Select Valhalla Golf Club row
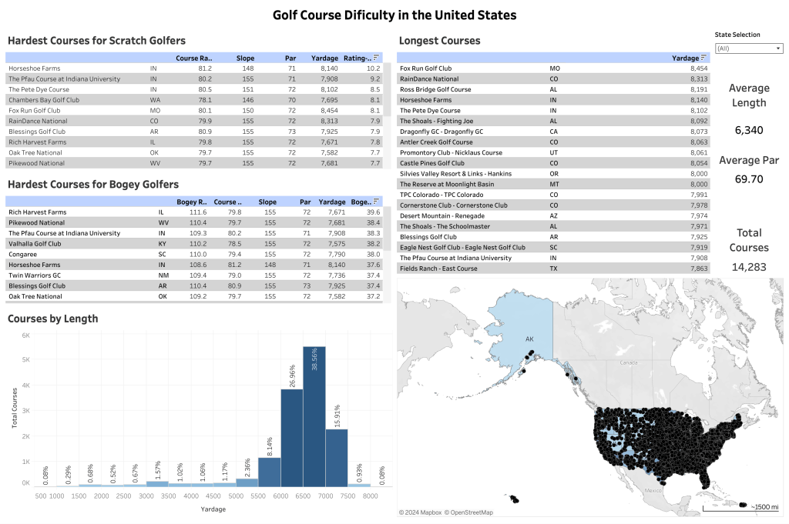 (x=35, y=244)
